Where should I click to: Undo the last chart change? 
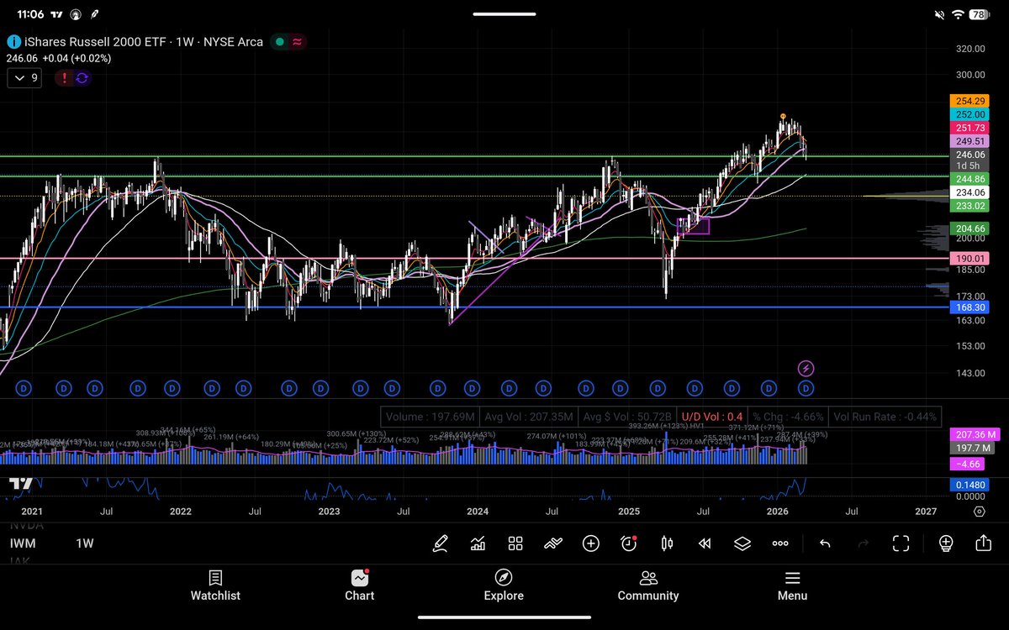click(825, 543)
